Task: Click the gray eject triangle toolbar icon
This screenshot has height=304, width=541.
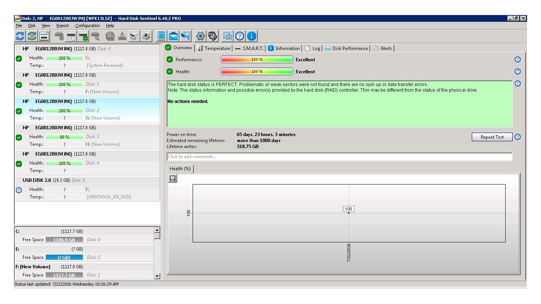Action: [122, 36]
